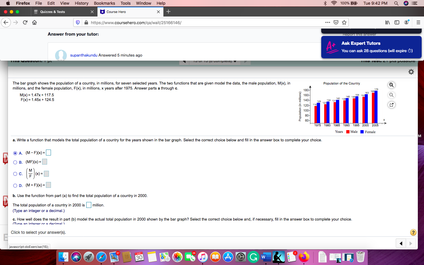
Task: Click the Firefox account profile icon
Action: tap(406, 22)
